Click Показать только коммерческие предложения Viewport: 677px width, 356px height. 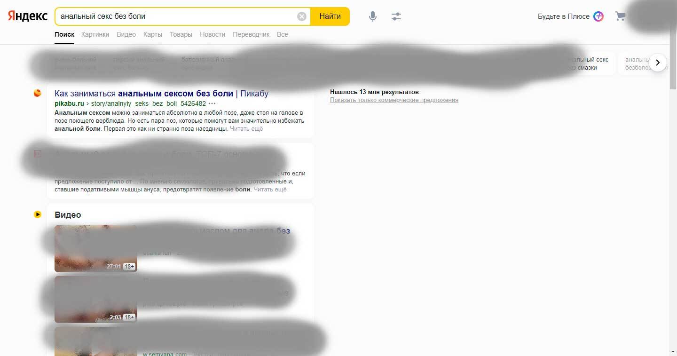[394, 100]
